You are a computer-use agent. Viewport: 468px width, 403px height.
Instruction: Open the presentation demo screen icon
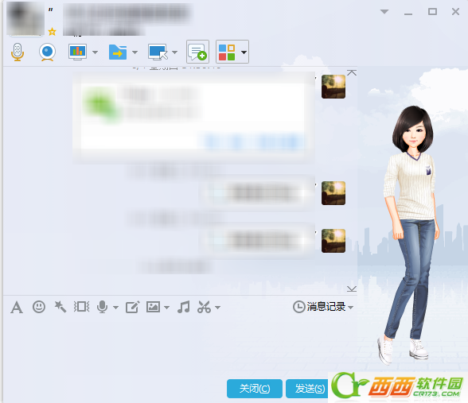pos(78,52)
